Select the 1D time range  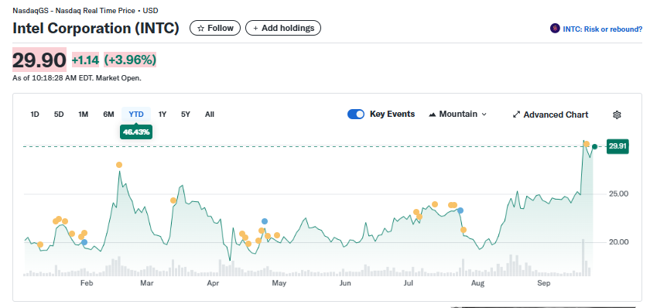coord(35,115)
